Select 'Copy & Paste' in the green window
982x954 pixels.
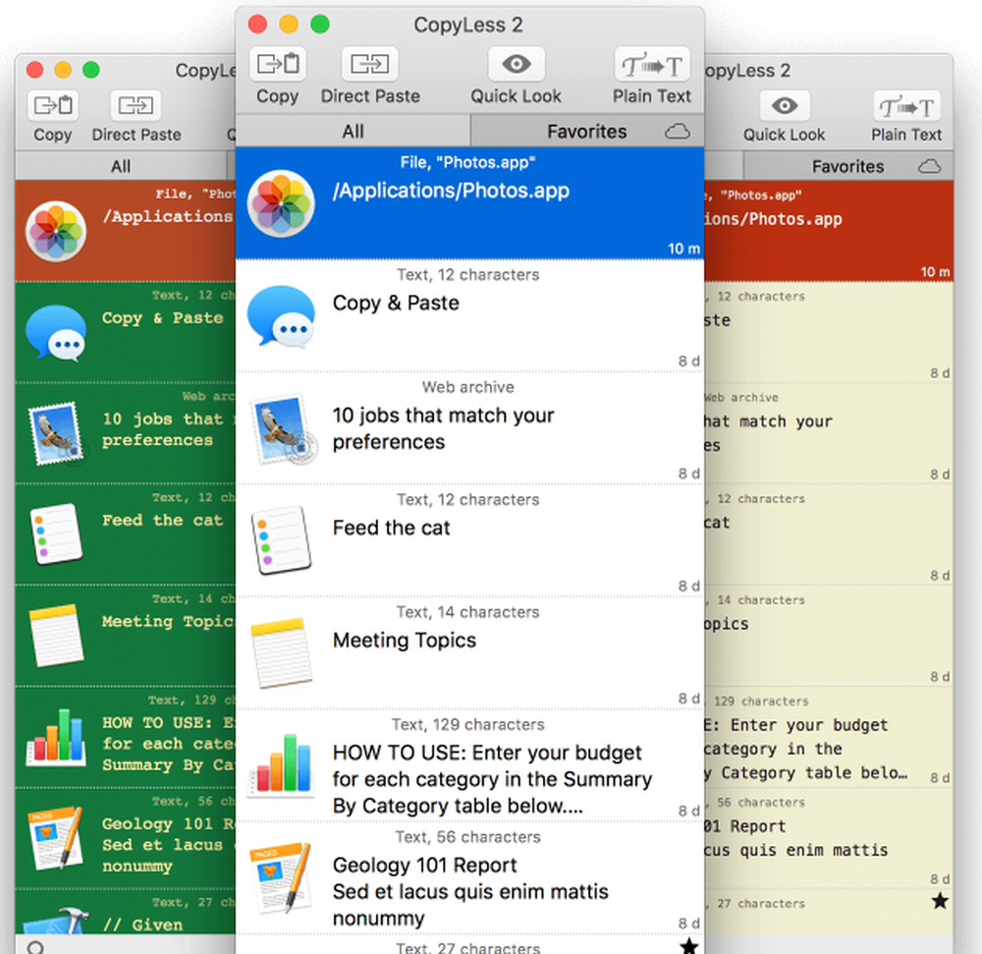point(162,317)
